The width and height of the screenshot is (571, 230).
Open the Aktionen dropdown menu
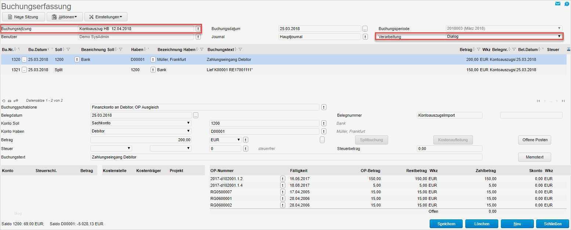tap(65, 17)
